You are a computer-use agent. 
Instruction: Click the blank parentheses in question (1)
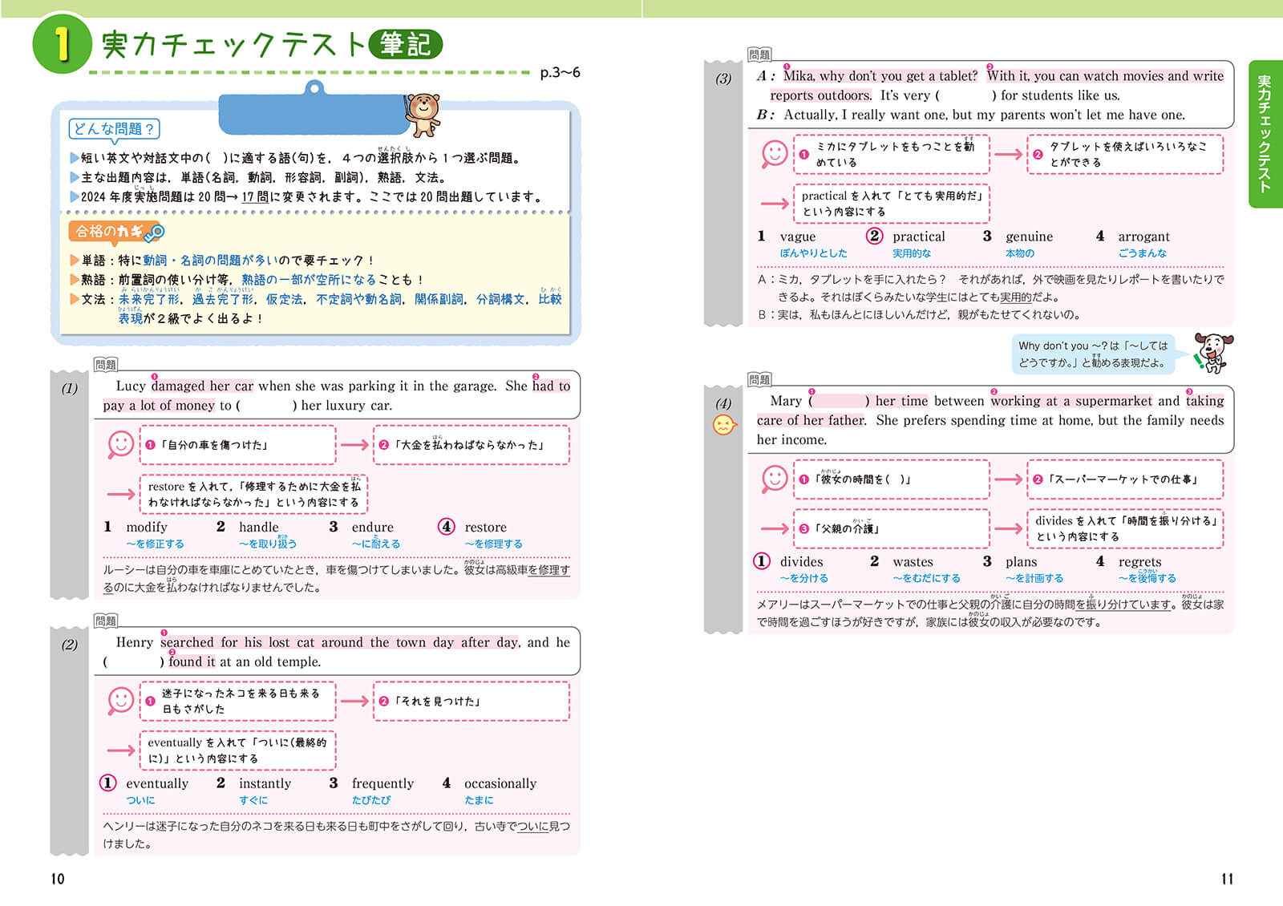tap(266, 406)
